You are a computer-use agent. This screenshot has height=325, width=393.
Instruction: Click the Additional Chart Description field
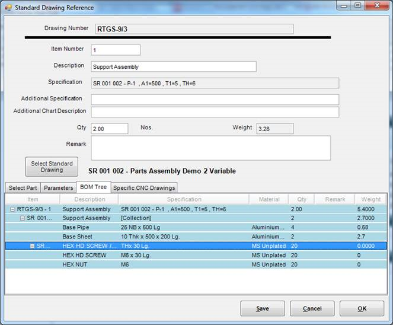[215, 112]
